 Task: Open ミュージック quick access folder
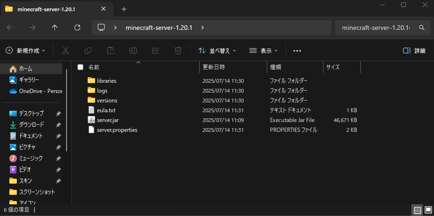tap(31, 158)
